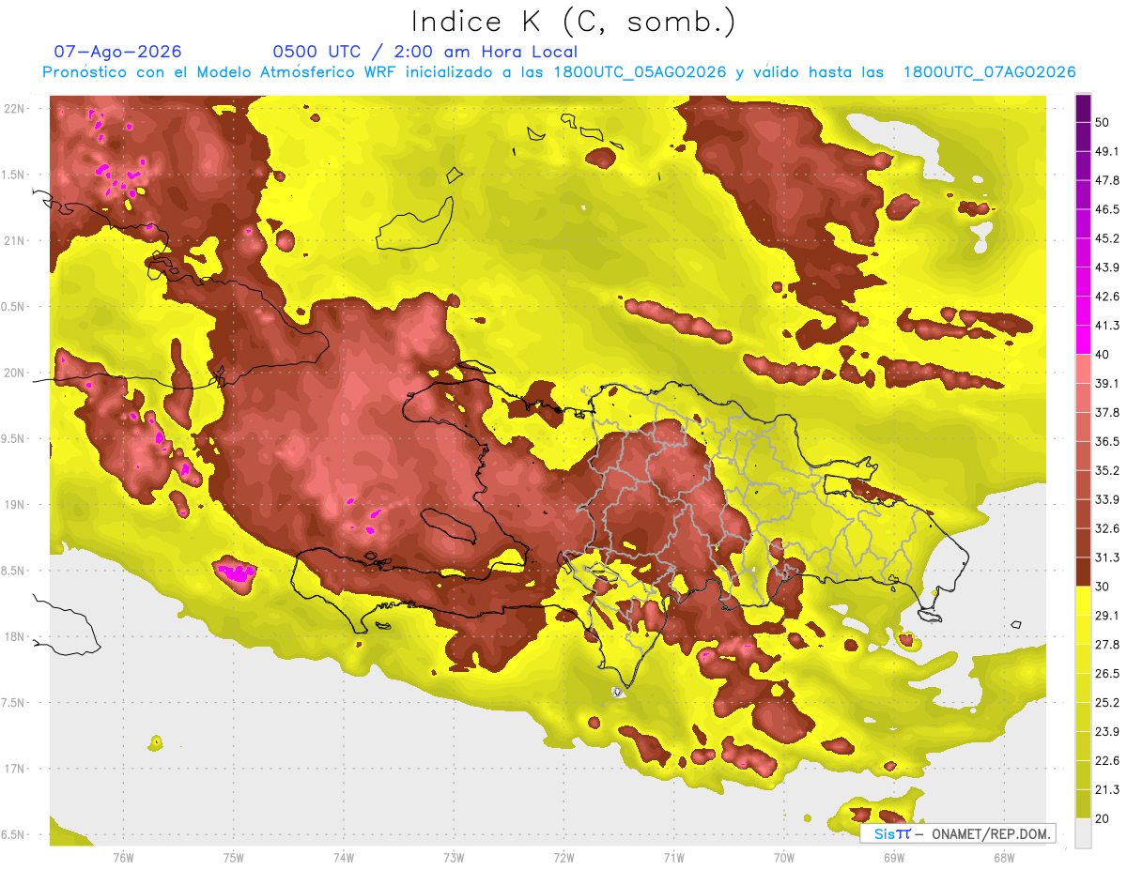1127x870 pixels.
Task: Click the "73W" longitude label
Action: point(454,858)
